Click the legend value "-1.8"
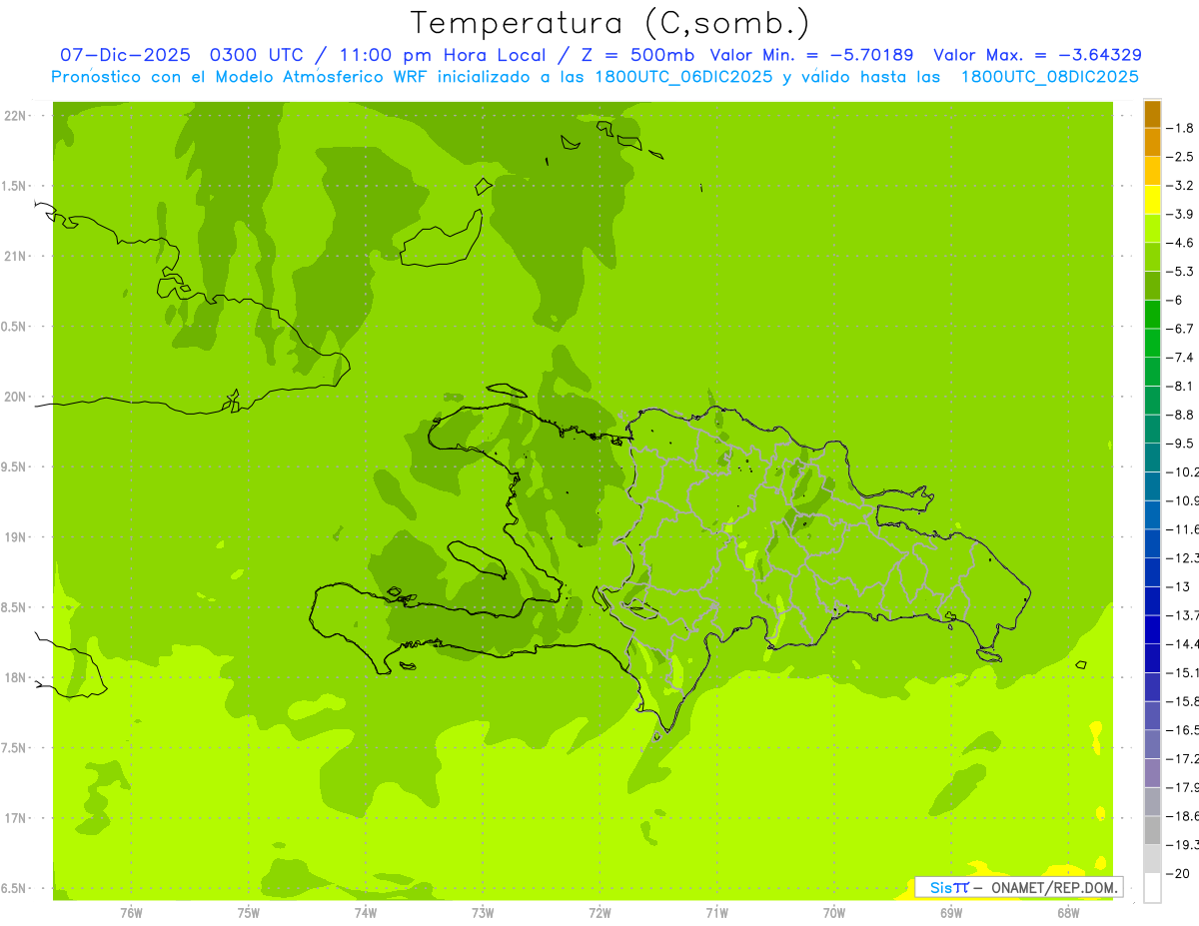This screenshot has height=926, width=1199. click(x=1179, y=128)
